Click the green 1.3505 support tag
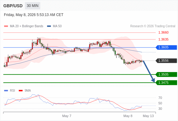Viewport: 178px width, 121px height. 166,74
